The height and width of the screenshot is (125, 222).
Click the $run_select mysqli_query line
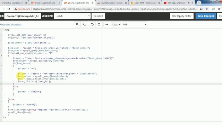click(x=43, y=76)
